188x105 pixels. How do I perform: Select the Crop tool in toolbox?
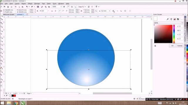(x=1, y=23)
